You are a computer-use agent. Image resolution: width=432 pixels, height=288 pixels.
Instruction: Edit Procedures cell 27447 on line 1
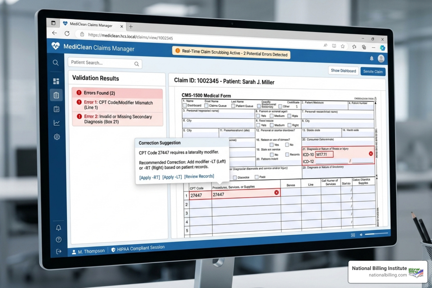click(x=246, y=194)
